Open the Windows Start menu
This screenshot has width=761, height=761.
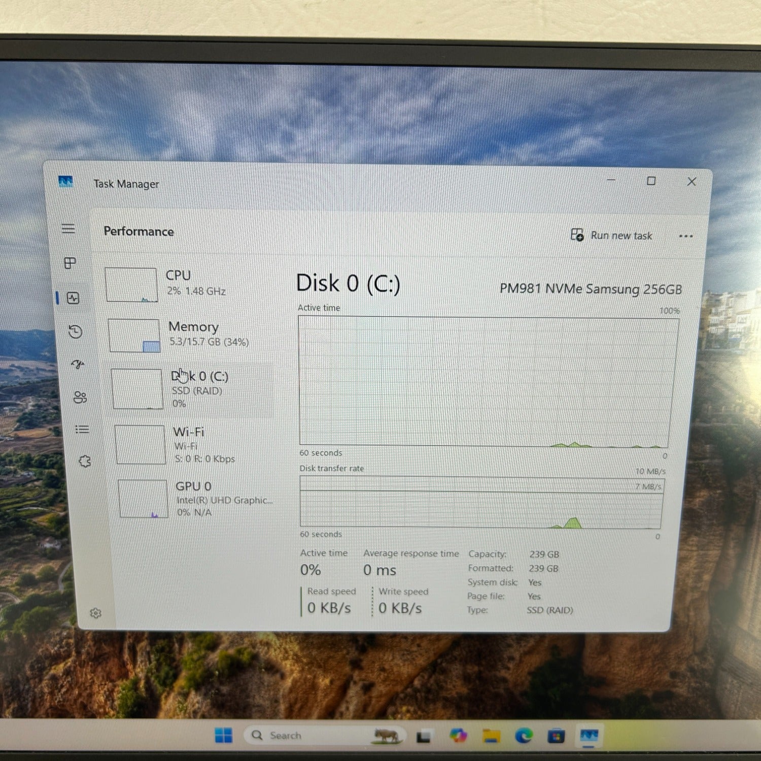223,735
